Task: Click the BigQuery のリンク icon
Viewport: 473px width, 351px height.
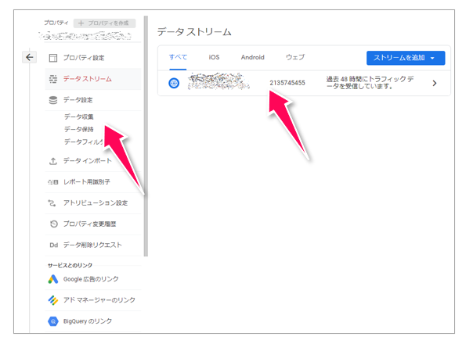Action: (x=53, y=321)
